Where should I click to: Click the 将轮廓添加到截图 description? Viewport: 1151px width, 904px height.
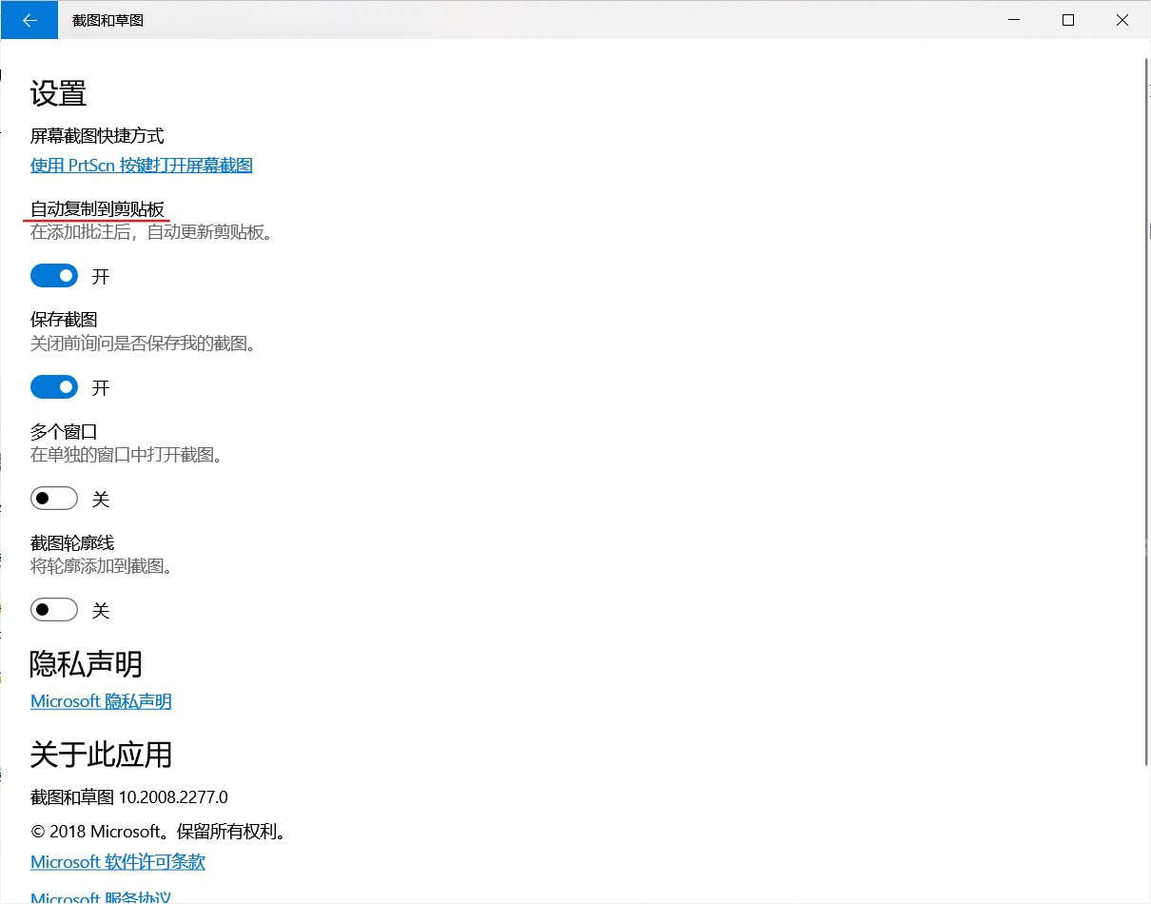[102, 566]
